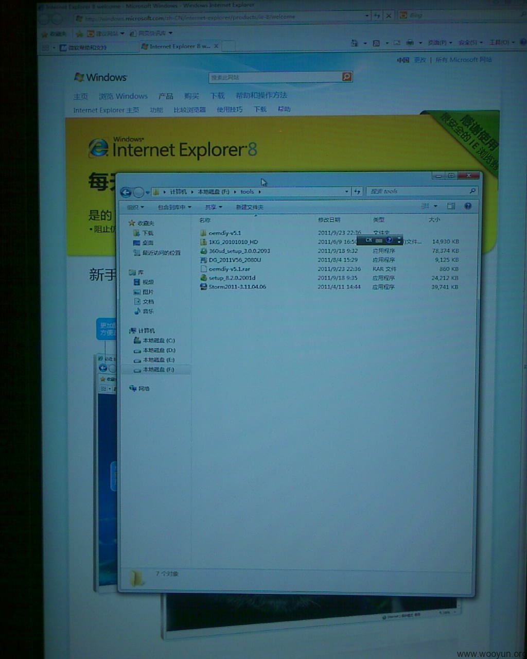Open the Explorer address bar history dropdown
Viewport: 527px width, 659px height.
click(346, 192)
